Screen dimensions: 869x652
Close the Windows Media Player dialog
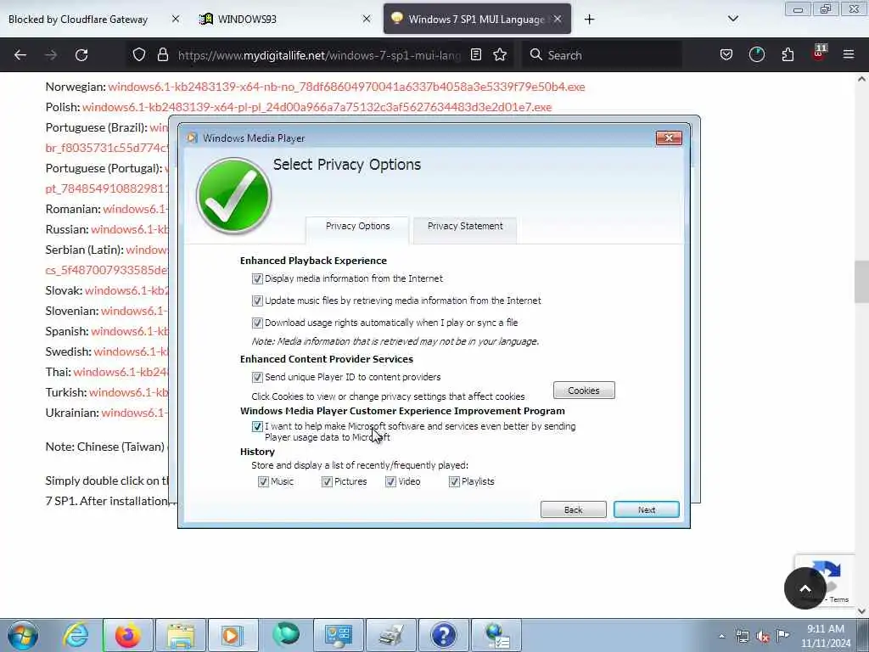click(669, 138)
